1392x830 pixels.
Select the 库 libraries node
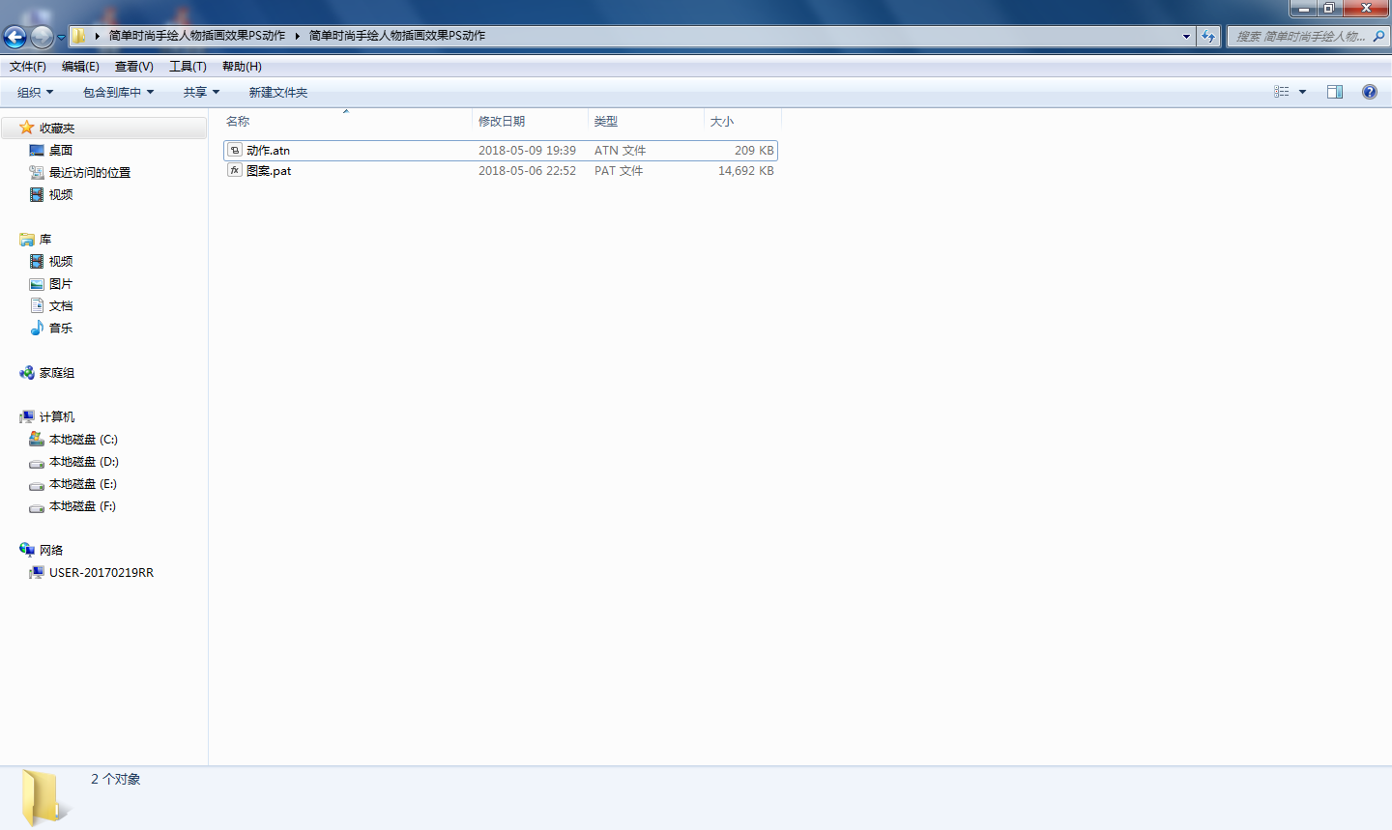(45, 239)
